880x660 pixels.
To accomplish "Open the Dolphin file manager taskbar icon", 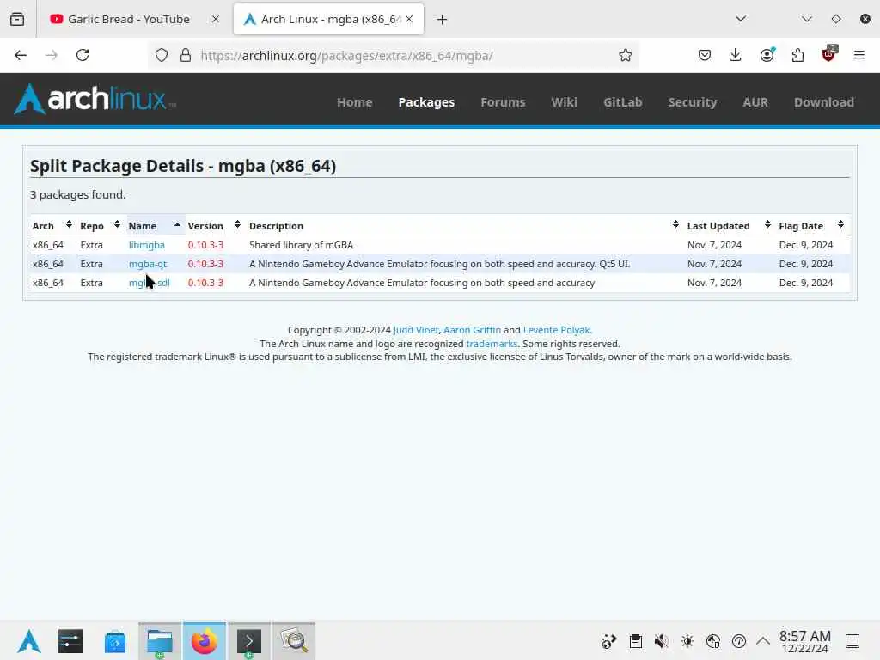I will pos(160,641).
